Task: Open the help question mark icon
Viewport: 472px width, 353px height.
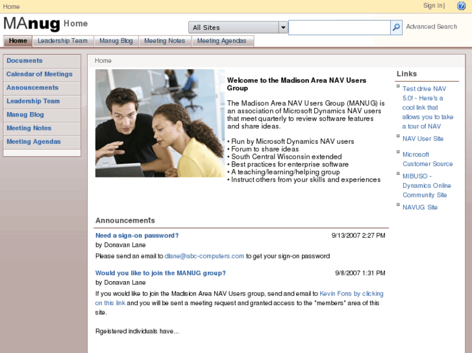Action: [x=461, y=6]
